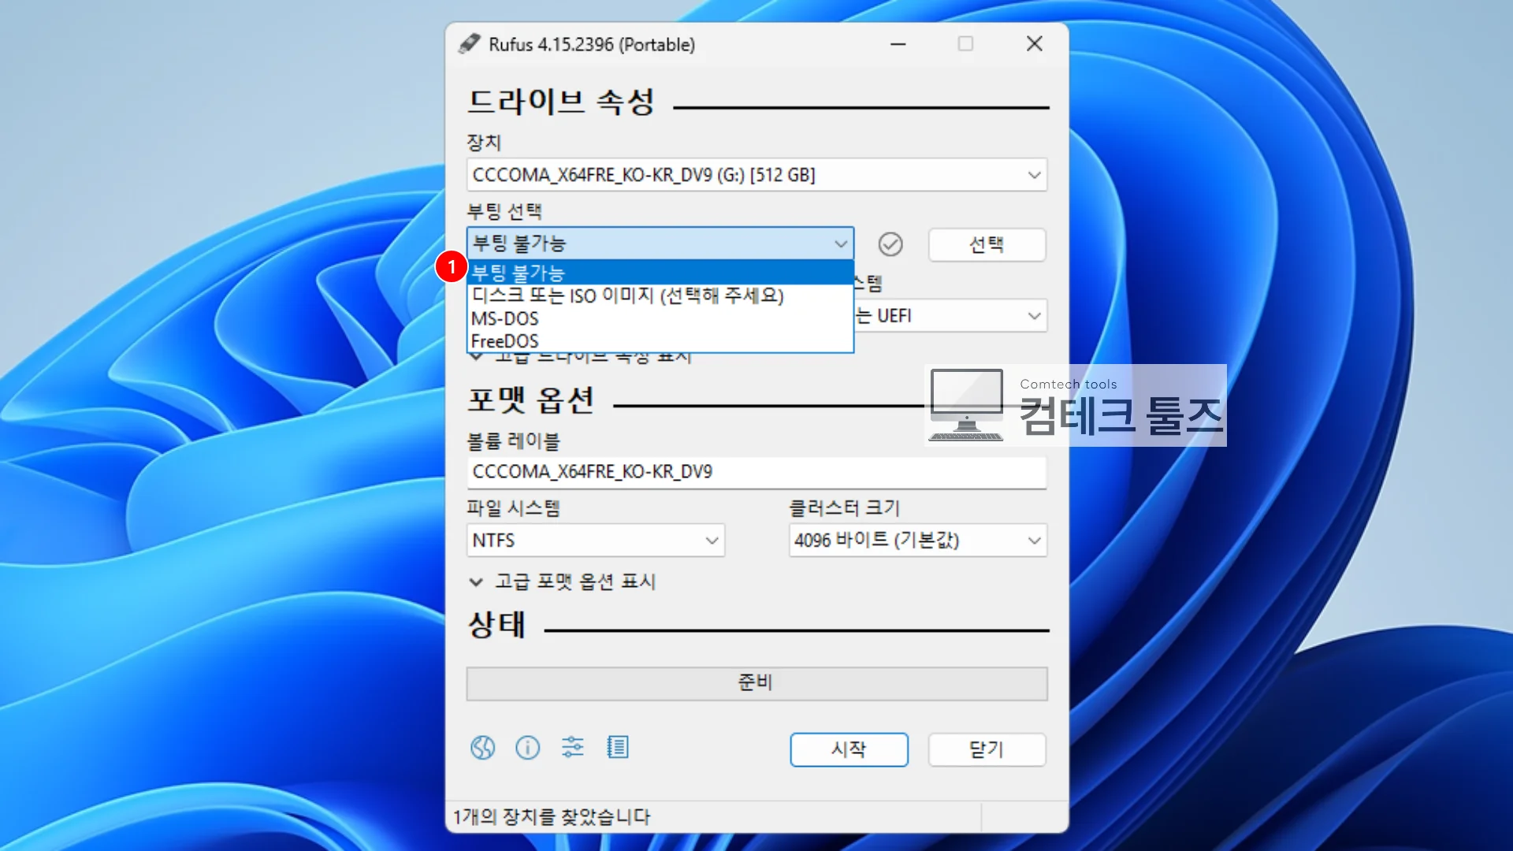Image resolution: width=1513 pixels, height=851 pixels.
Task: Choose FreeDOS from the boot list
Action: pos(660,341)
